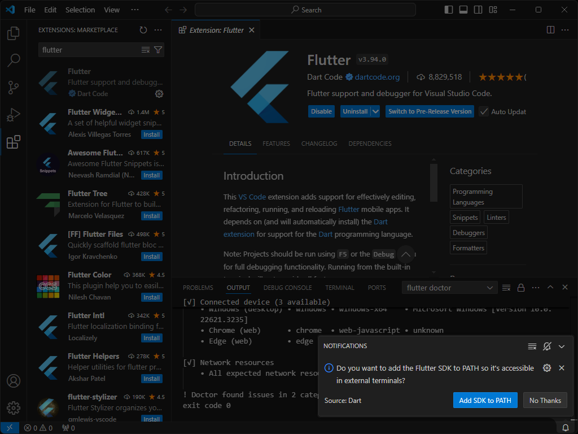
Task: Switch to Features tab
Action: click(x=276, y=144)
